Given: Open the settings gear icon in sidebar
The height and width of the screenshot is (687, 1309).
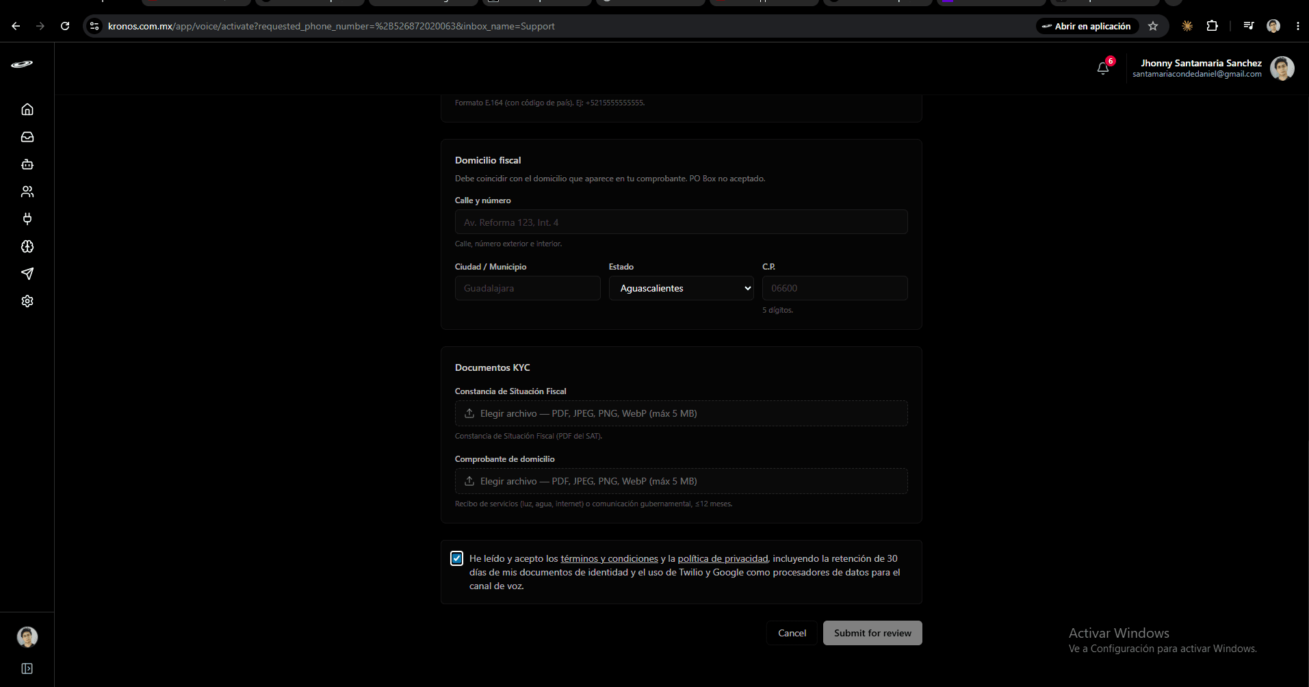Looking at the screenshot, I should (27, 301).
